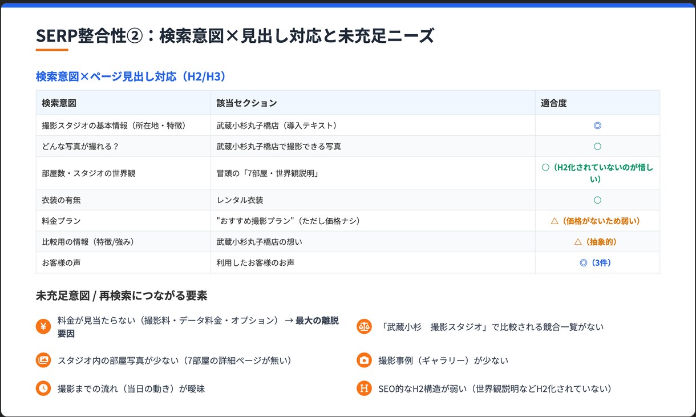This screenshot has width=696, height=417.
Task: Click the ○ rating in the どんな写真が撮れる row
Action: pyautogui.click(x=597, y=147)
